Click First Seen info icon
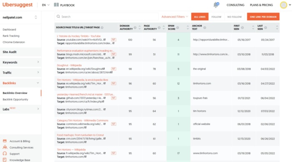The height and width of the screenshot is (162, 292). coord(242,27)
